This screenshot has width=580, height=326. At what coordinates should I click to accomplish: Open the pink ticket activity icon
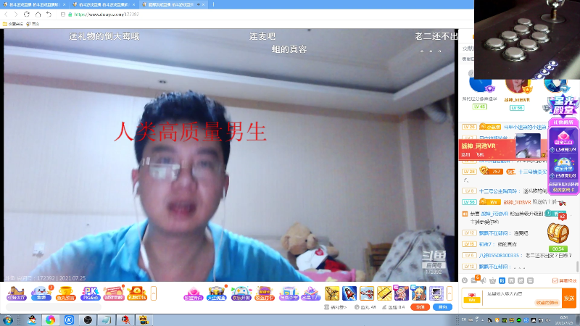point(114,293)
